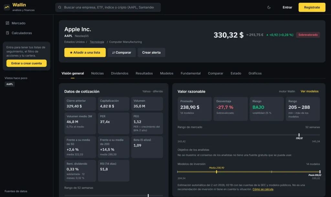Screen dimensions: 331x197
Task: Focus the company search field
Action: coord(108,7)
